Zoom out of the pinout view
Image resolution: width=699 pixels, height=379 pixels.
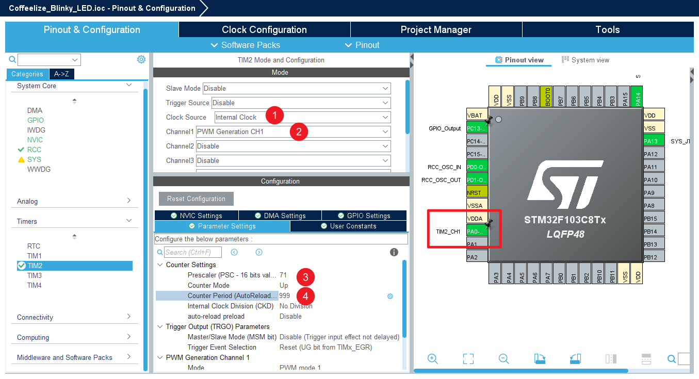tap(504, 359)
